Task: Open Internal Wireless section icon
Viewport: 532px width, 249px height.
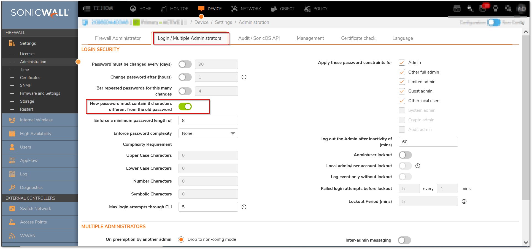Action: click(x=12, y=120)
